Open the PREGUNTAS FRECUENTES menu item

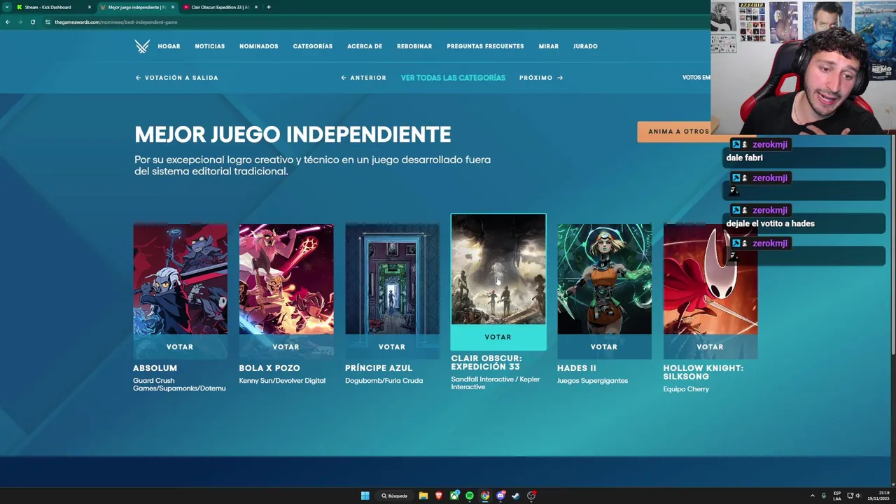point(485,46)
